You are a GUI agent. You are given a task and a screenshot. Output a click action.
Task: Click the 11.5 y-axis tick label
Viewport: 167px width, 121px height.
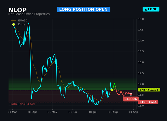(141, 95)
